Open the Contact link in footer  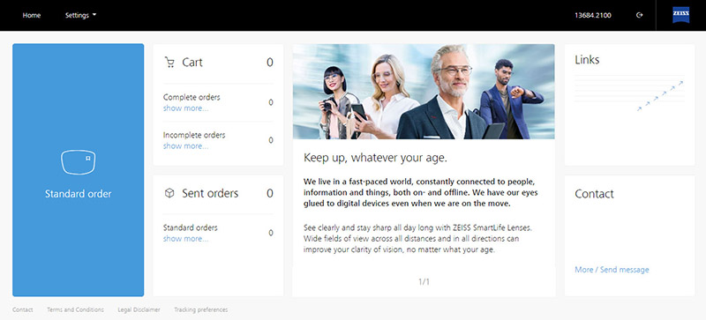coord(23,309)
